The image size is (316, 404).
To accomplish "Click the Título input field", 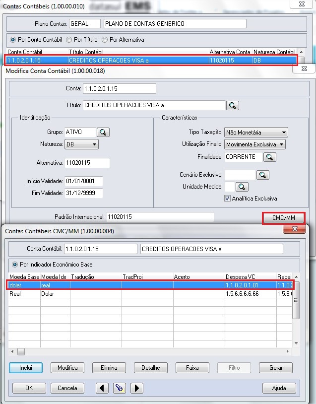I will [x=154, y=105].
